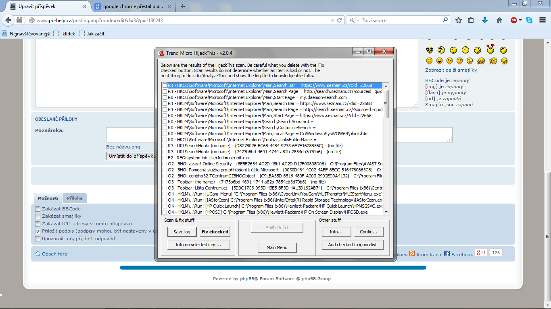Image resolution: width=551 pixels, height=309 pixels.
Task: Reload the page with the refresh icon
Action: point(340,20)
